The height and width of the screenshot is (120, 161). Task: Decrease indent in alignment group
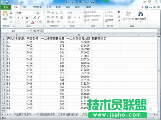[x=49, y=22]
